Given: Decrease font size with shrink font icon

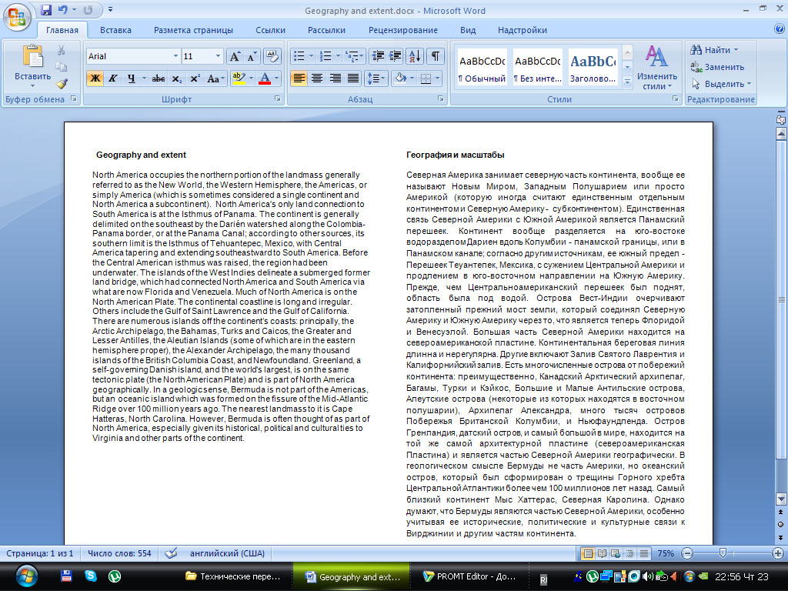Looking at the screenshot, I should (x=252, y=56).
